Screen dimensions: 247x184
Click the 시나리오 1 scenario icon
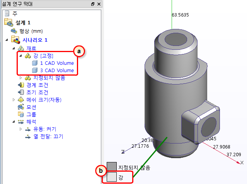[15, 40]
